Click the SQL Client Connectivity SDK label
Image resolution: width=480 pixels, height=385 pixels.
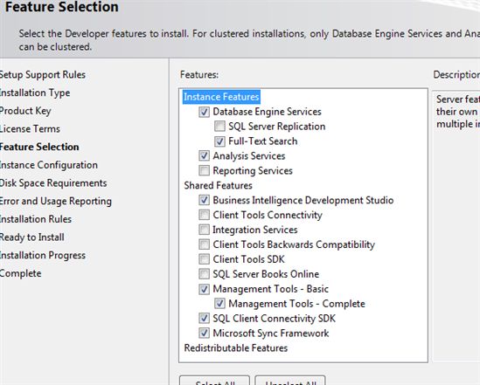274,319
